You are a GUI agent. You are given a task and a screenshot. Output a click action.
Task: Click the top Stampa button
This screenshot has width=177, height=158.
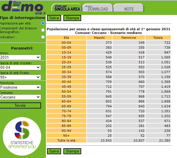click(x=72, y=18)
